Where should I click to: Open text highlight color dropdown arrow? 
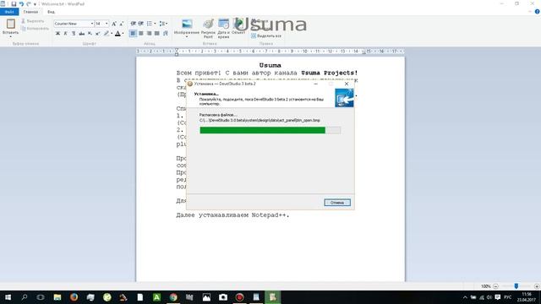coord(112,34)
